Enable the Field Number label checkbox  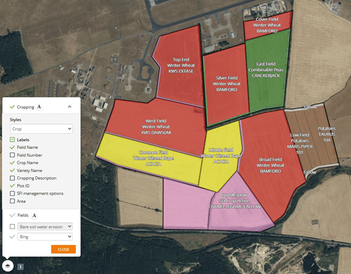coord(12,155)
